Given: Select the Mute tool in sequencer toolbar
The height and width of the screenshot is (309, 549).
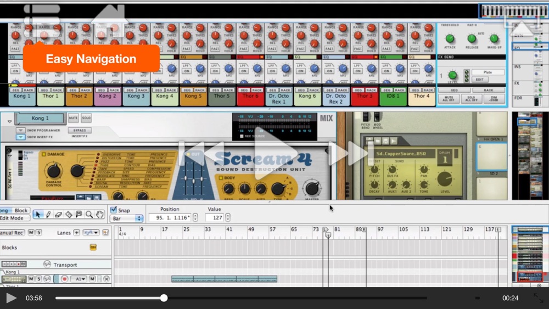Looking at the screenshot, I should pyautogui.click(x=79, y=214).
